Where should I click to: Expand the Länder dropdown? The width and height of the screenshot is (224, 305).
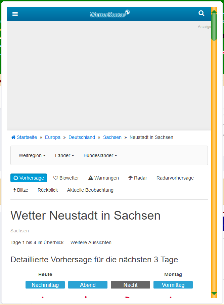(65, 155)
